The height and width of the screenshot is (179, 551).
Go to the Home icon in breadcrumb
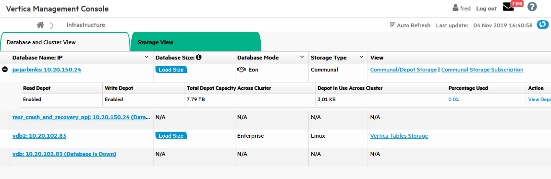pos(40,25)
